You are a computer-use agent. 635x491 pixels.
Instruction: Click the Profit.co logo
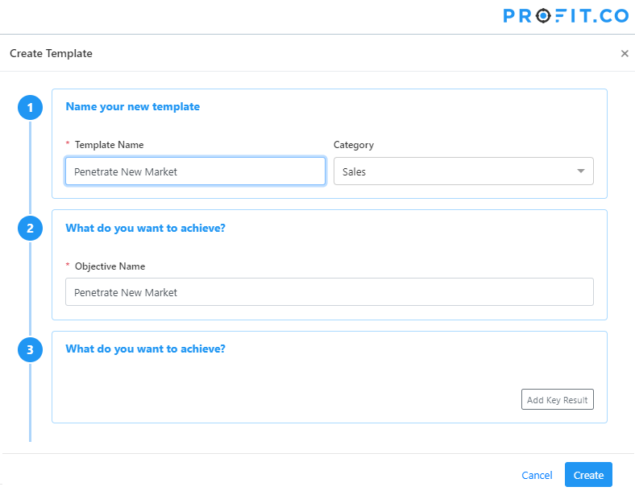point(566,16)
